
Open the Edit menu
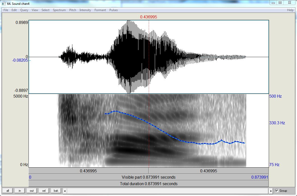(x=14, y=10)
